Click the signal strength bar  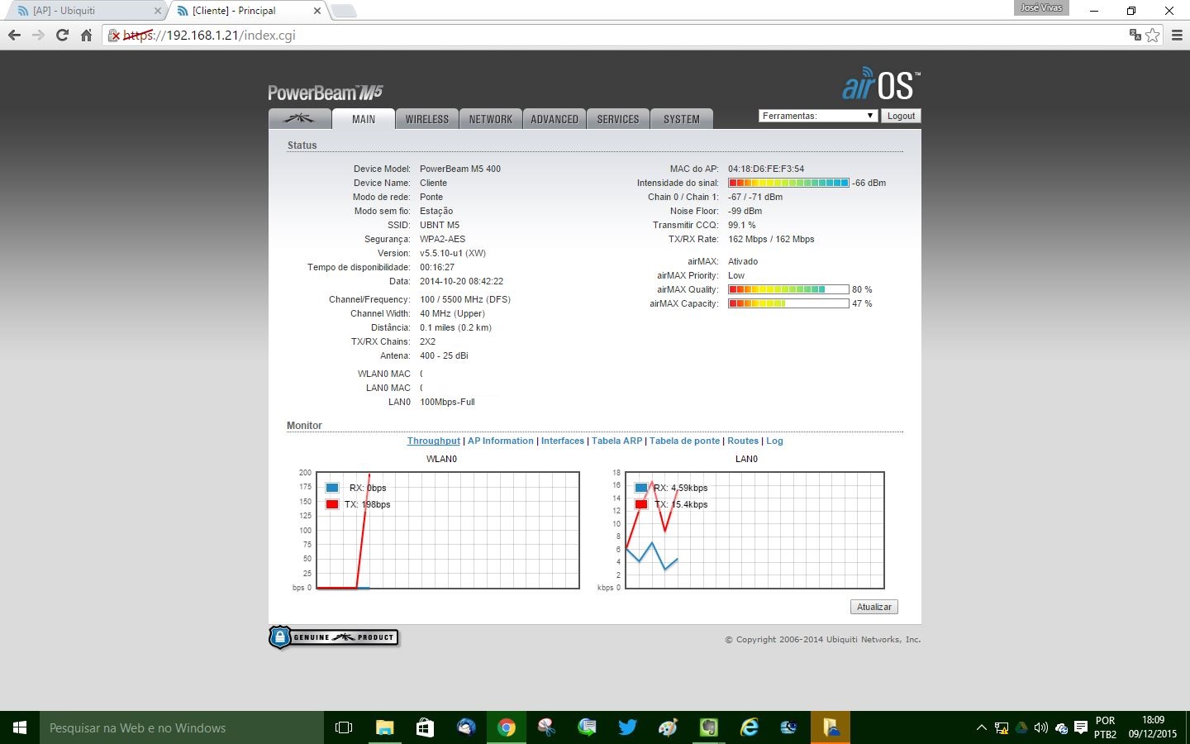pos(788,183)
